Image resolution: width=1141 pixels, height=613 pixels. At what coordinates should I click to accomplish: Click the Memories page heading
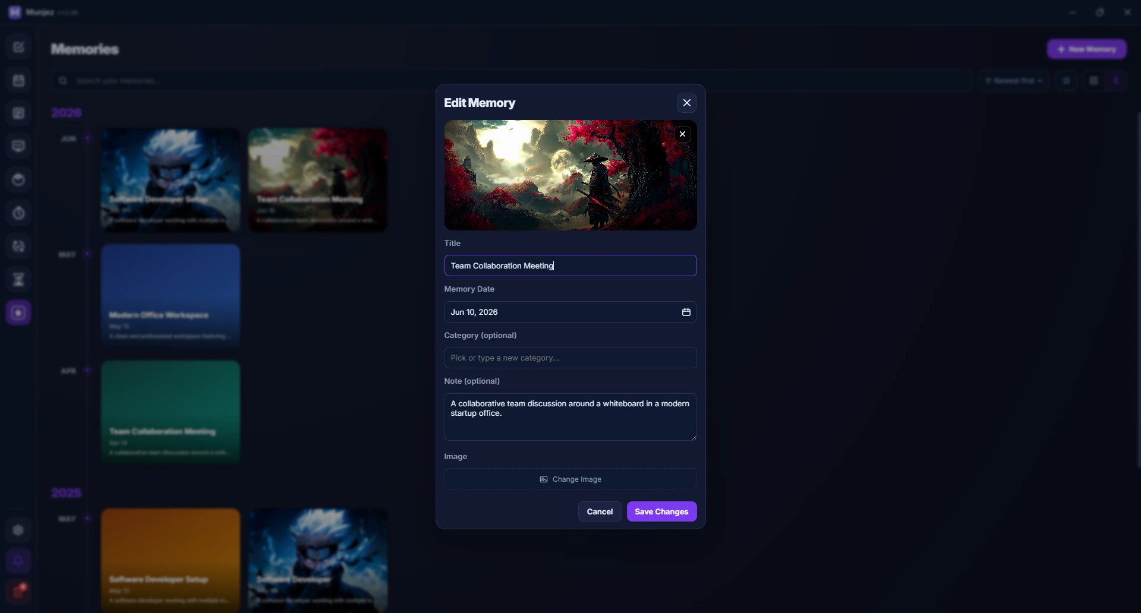pyautogui.click(x=85, y=49)
